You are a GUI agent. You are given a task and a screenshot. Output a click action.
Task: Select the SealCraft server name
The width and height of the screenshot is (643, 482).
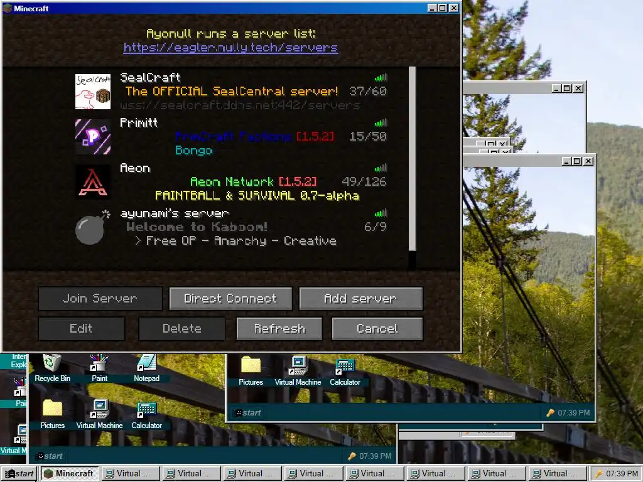point(150,77)
